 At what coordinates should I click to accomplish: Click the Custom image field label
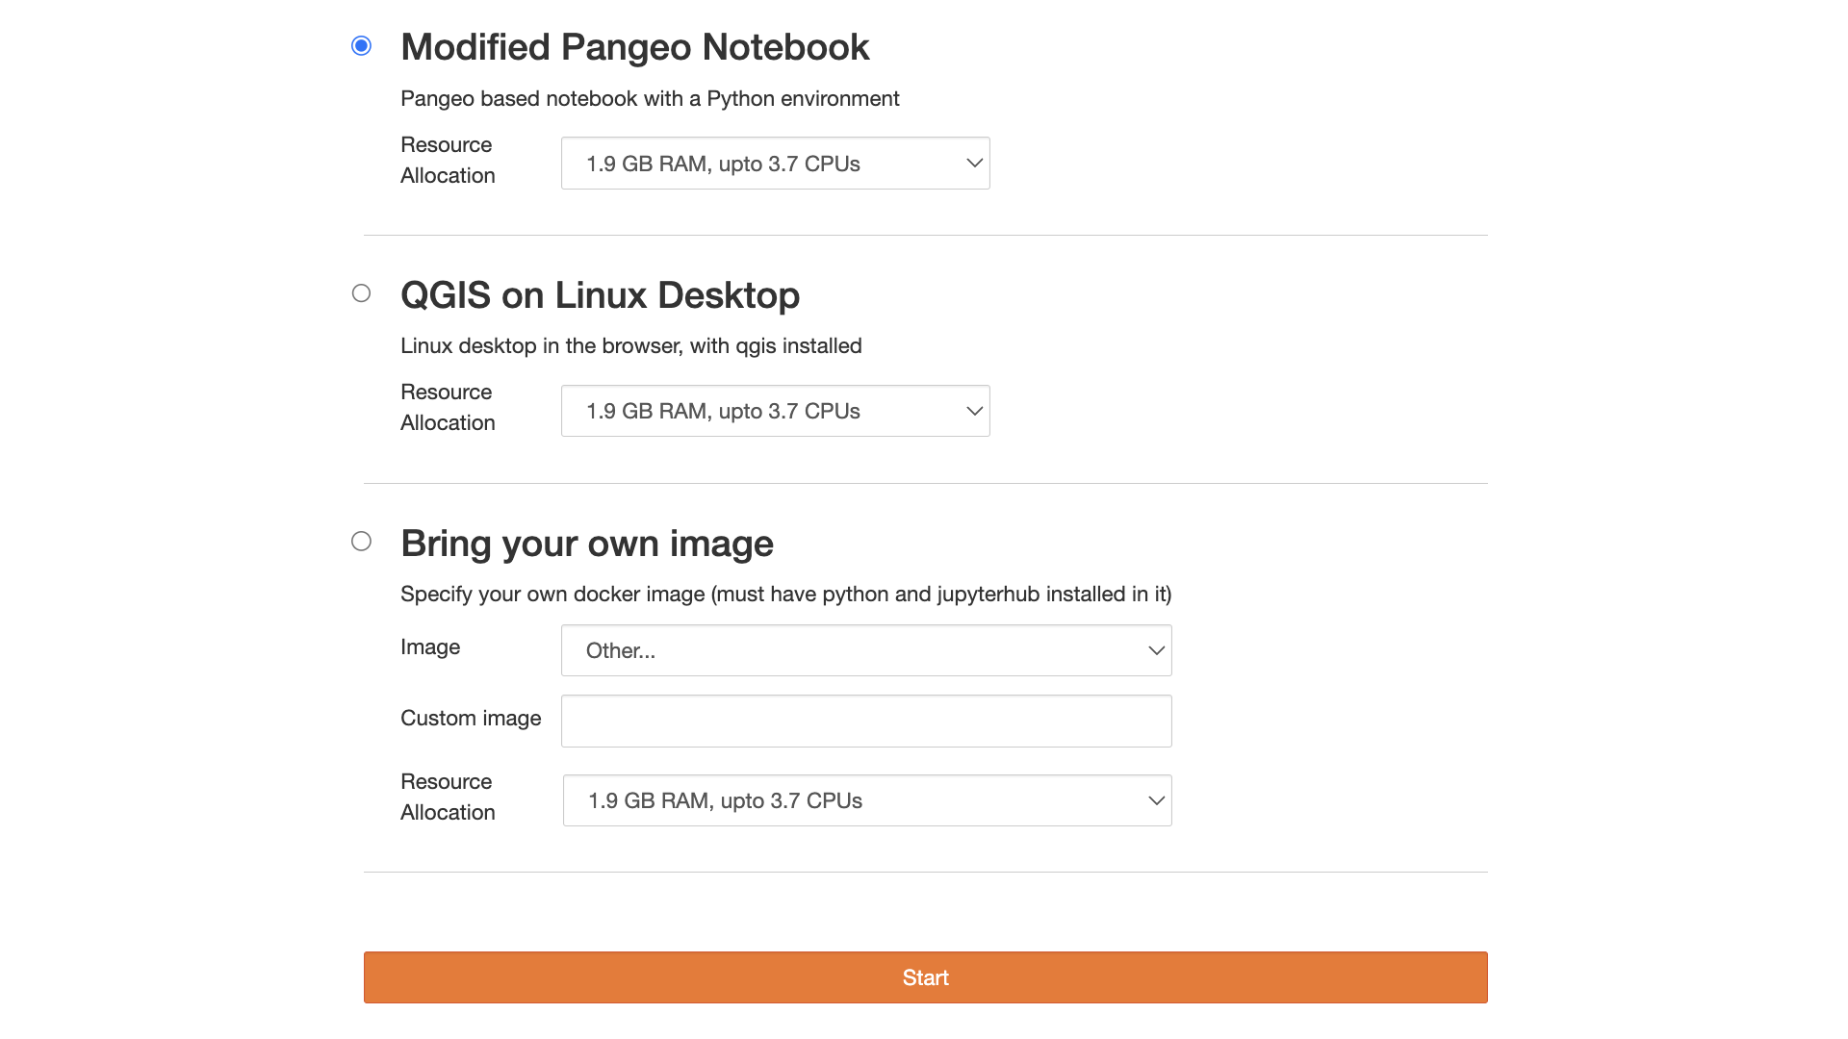(x=471, y=719)
